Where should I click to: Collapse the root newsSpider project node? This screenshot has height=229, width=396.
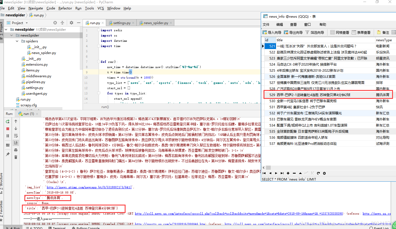coord(6,29)
